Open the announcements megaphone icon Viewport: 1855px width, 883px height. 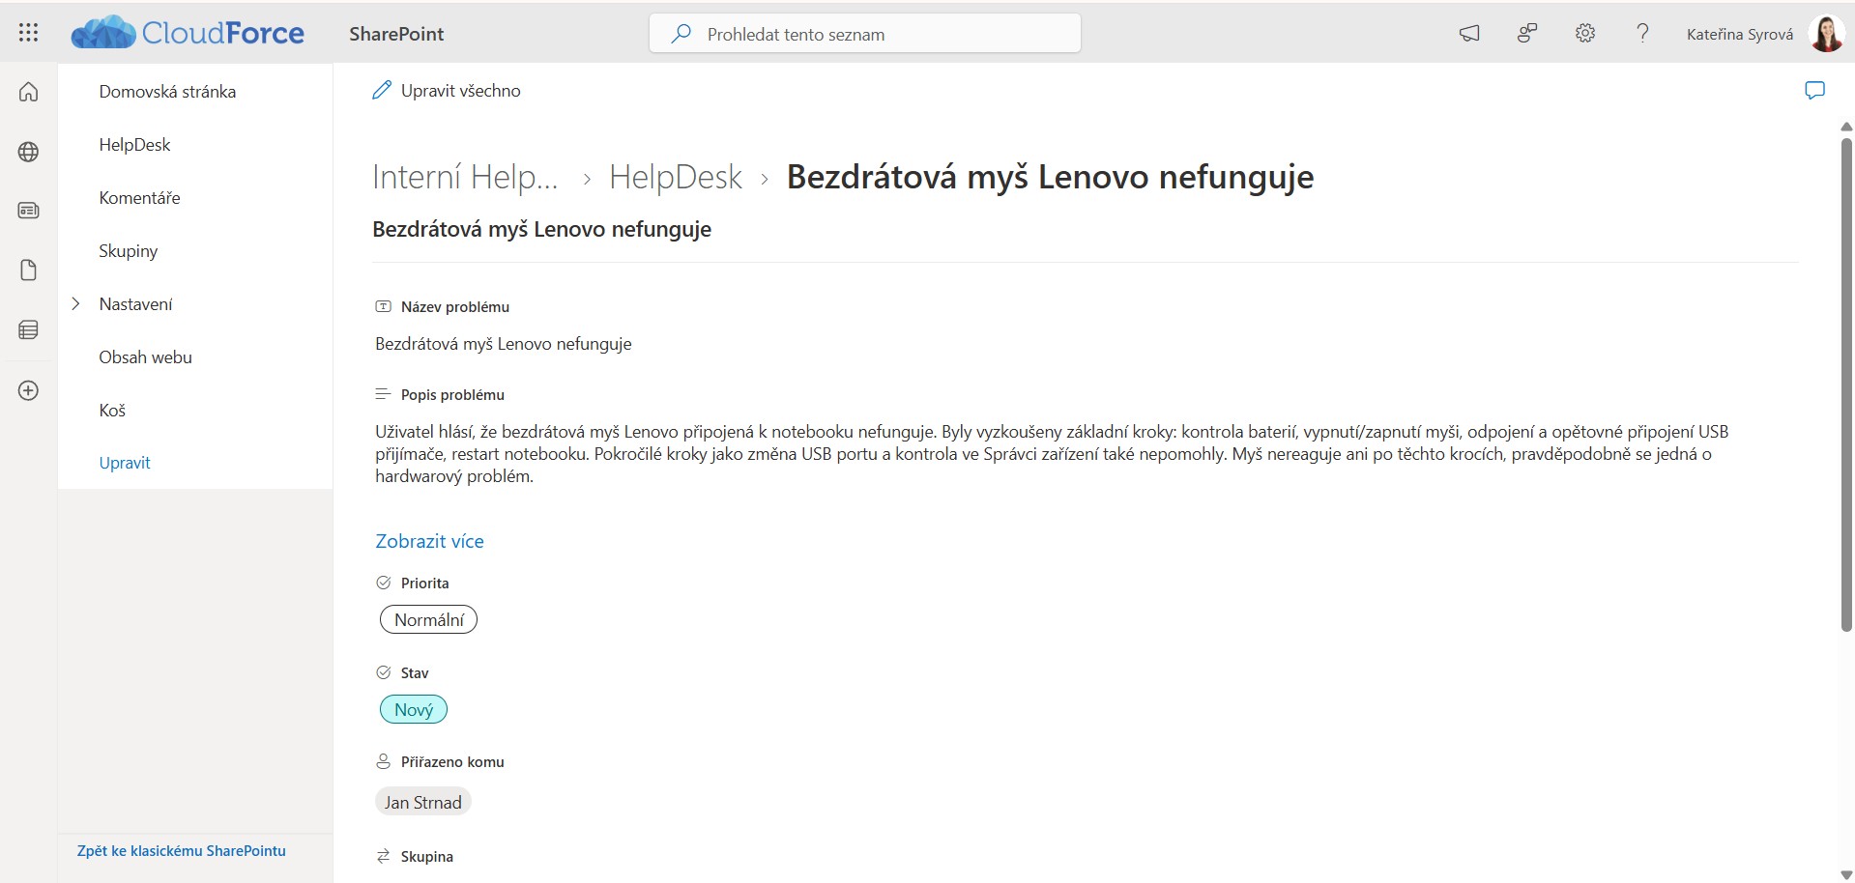point(1468,33)
